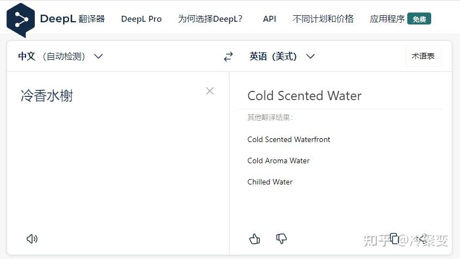The width and height of the screenshot is (460, 259).
Task: Open the 应用程序 apps link
Action: point(387,18)
